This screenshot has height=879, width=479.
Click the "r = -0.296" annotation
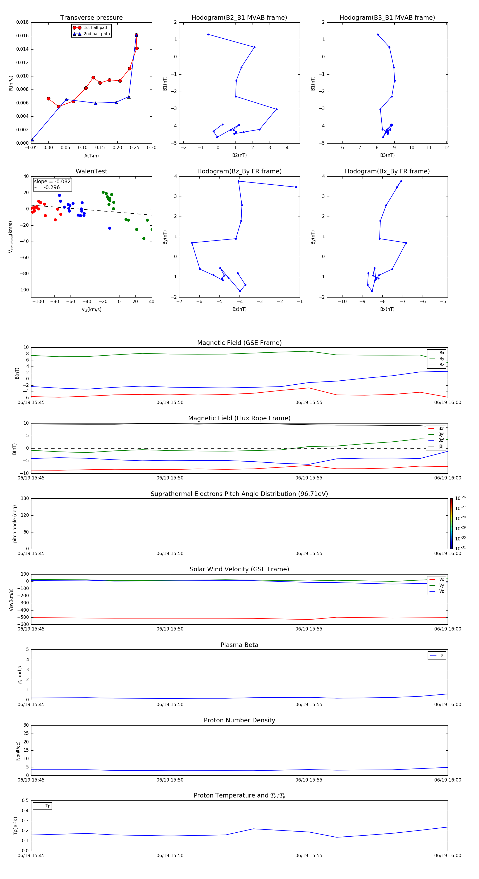(x=47, y=187)
